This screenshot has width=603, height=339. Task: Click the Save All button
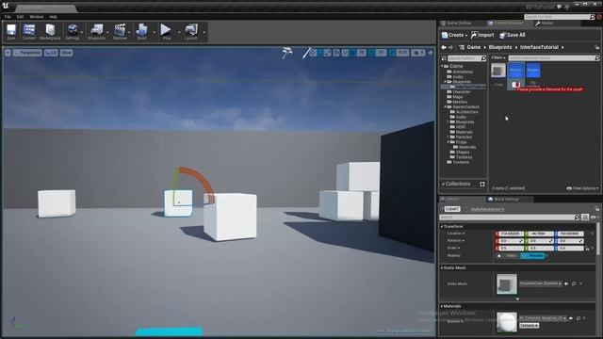[x=513, y=35]
